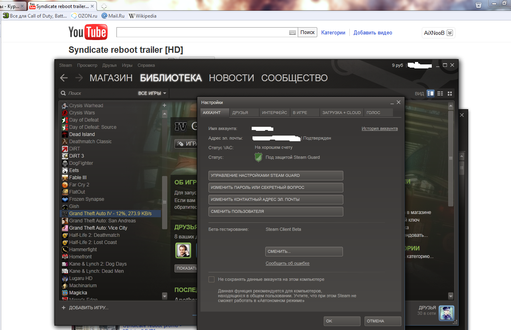
Task: Select Grand Theft Auto IV downloading entry
Action: (x=110, y=214)
